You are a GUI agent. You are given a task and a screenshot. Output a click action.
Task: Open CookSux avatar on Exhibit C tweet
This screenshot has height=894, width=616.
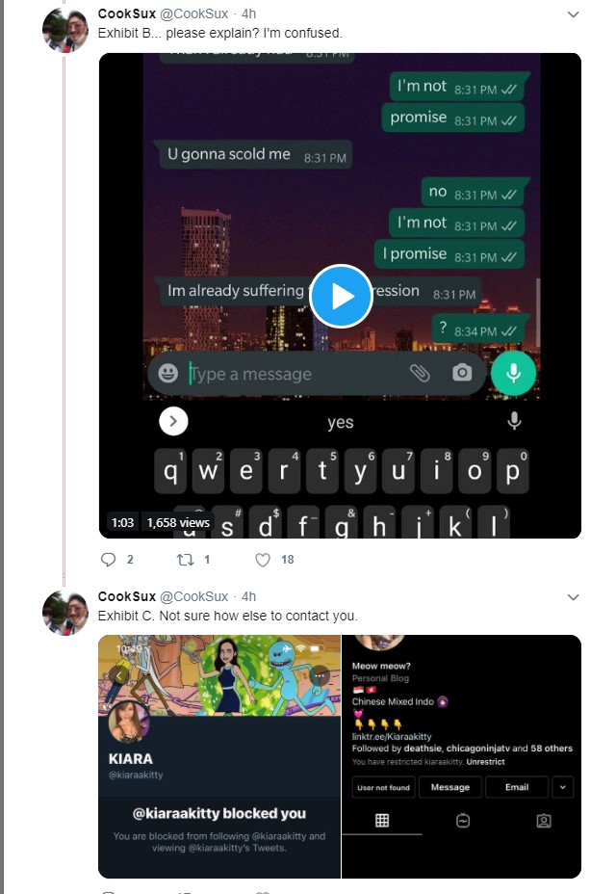pos(65,613)
